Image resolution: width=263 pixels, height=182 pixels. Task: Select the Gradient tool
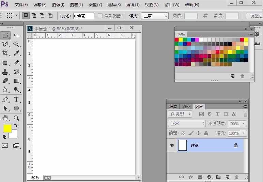16,81
